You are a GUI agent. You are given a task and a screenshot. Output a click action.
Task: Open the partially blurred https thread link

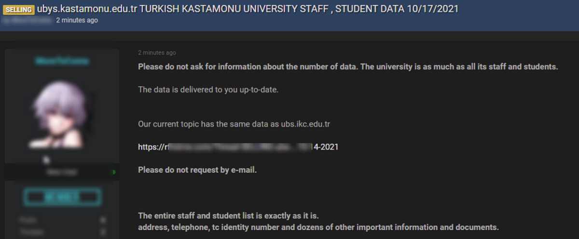[238, 147]
